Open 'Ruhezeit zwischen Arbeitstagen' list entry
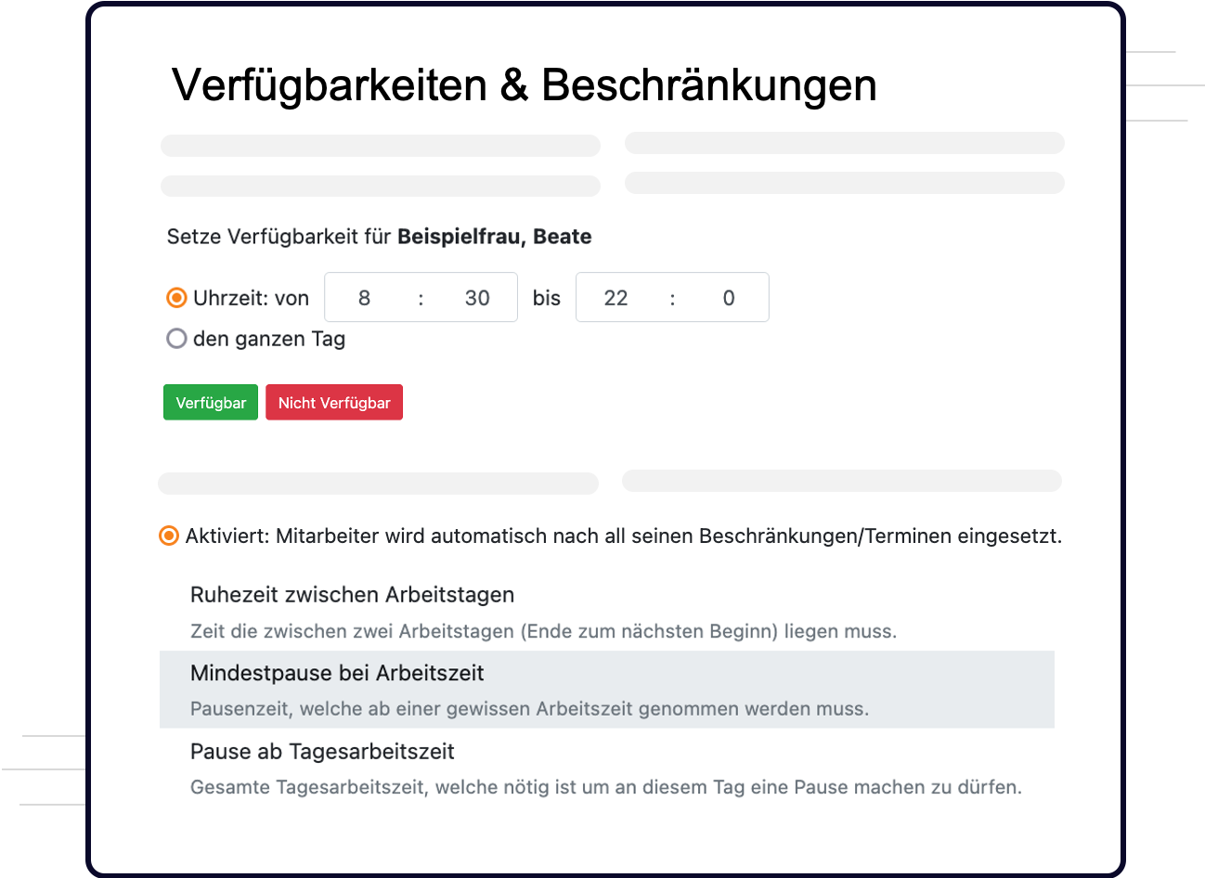Screen dimensions: 1205x878 [x=607, y=613]
